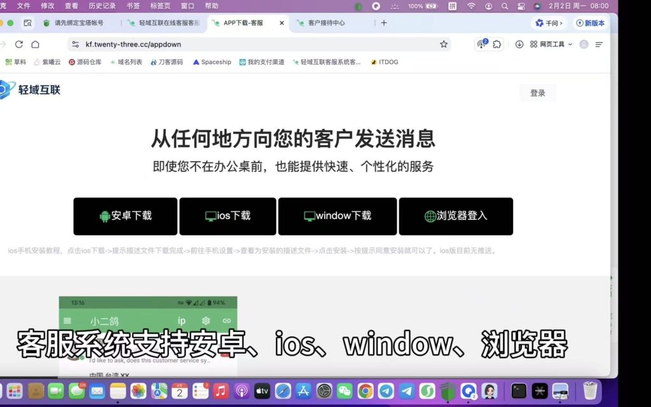Open the 千问 dropdown in the tab bar
Viewport: 651px width, 407px height.
(549, 23)
